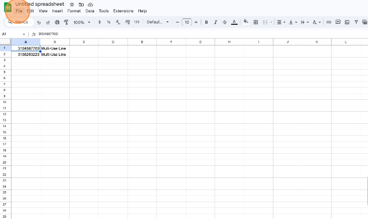Click the Print icon
The height and width of the screenshot is (220, 368).
click(57, 22)
